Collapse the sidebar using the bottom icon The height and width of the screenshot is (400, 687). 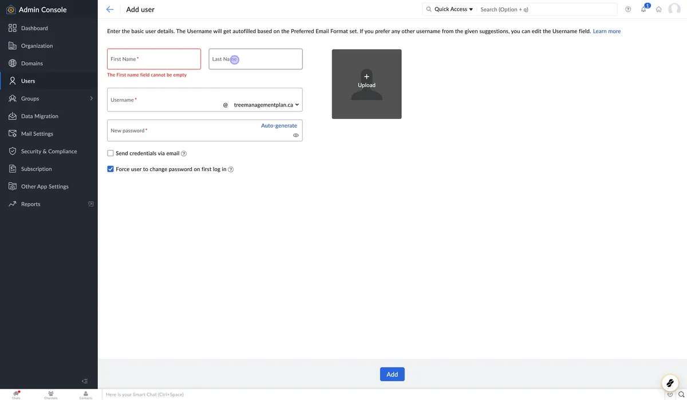pos(85,381)
